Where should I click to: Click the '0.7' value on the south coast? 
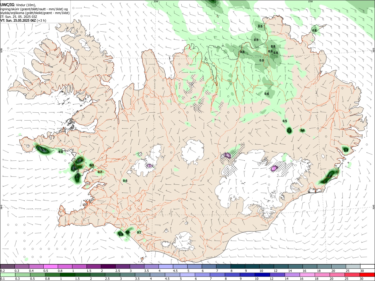coord(139,233)
